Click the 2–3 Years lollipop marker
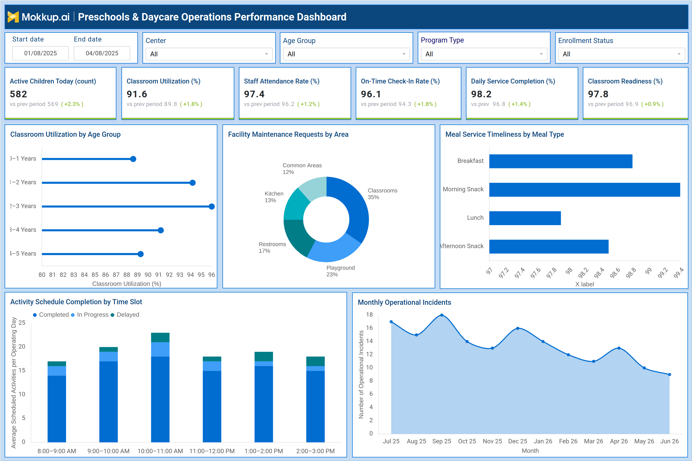Image resolution: width=692 pixels, height=461 pixels. pos(211,207)
